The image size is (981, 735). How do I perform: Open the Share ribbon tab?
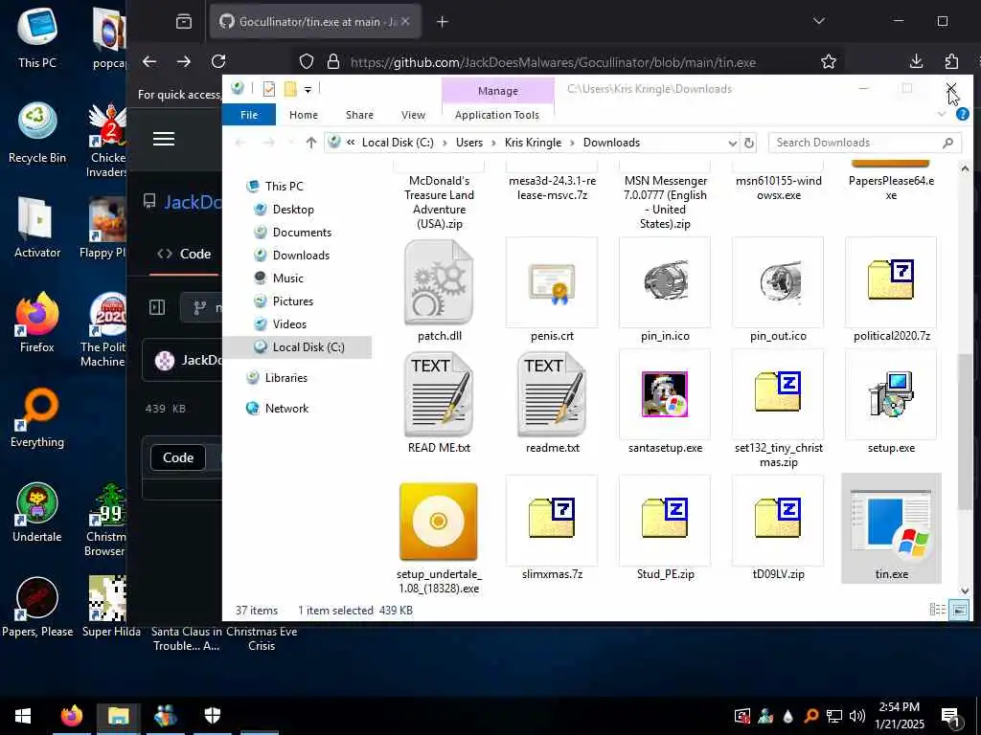[x=359, y=115]
